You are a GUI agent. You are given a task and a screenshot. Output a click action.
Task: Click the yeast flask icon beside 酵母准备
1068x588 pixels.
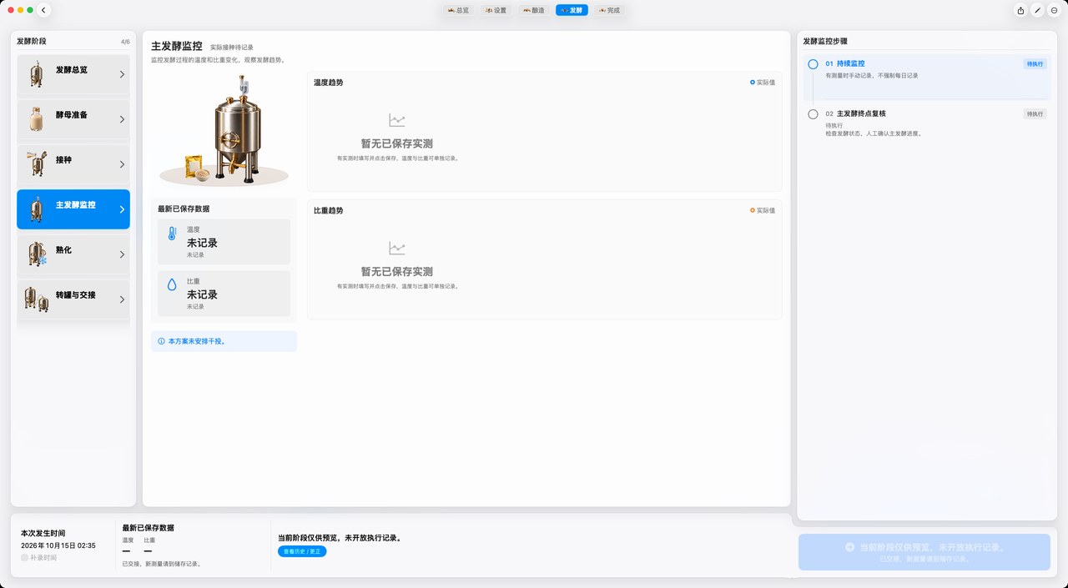pos(36,119)
